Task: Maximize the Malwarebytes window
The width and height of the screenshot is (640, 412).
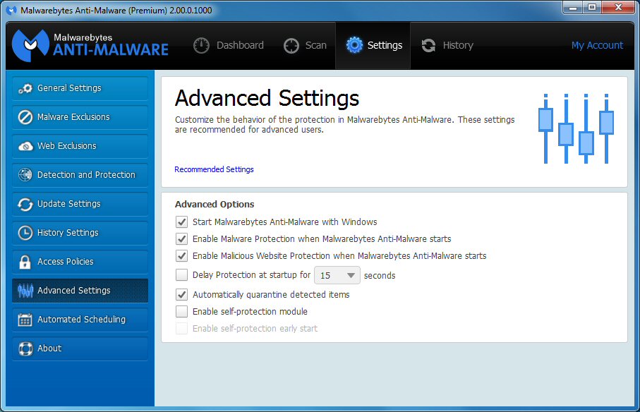Action: 591,7
